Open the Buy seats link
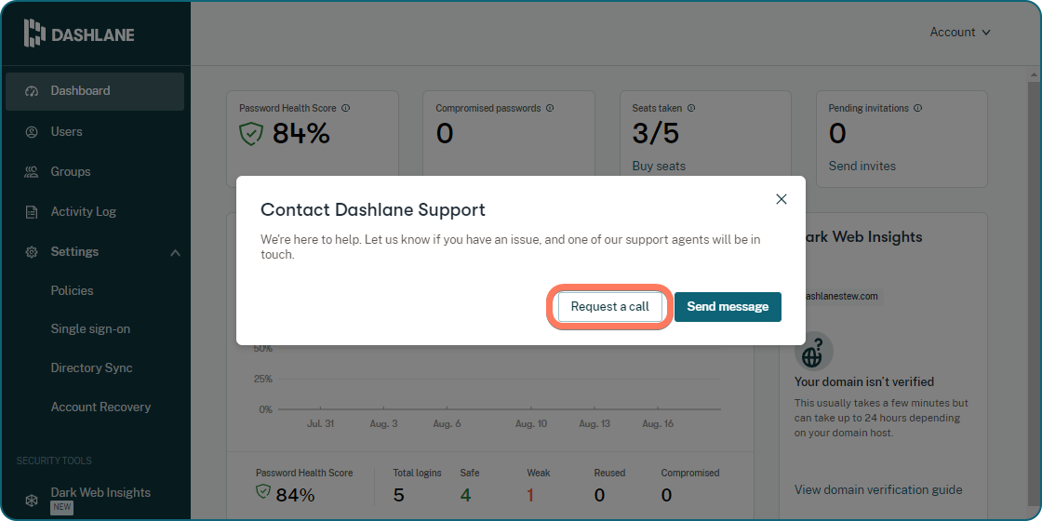 point(659,167)
